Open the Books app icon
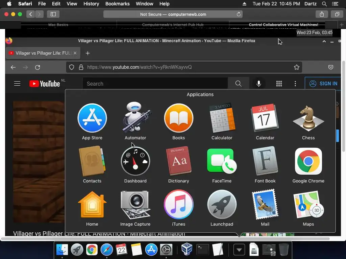Screen dimensions: 346x259 (x=178, y=118)
